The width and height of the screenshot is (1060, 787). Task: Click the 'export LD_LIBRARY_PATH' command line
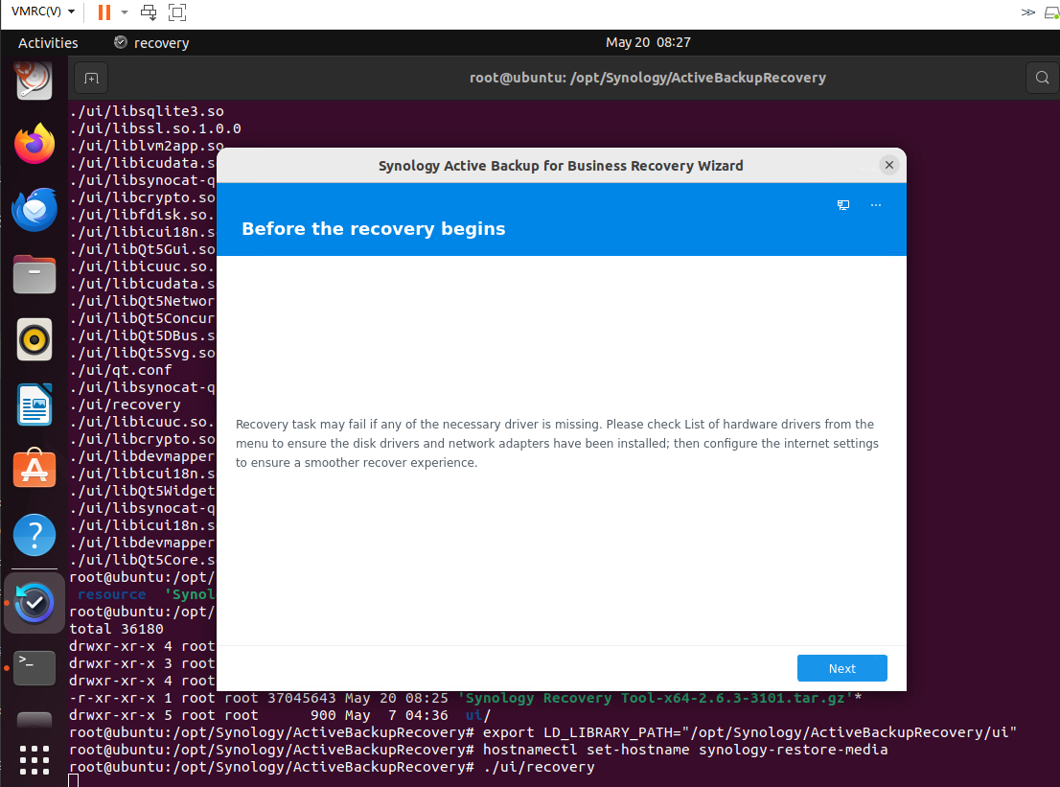click(x=749, y=732)
